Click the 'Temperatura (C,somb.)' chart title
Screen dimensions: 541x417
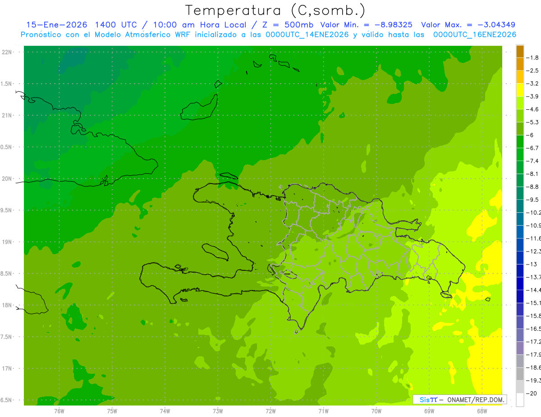pyautogui.click(x=275, y=10)
